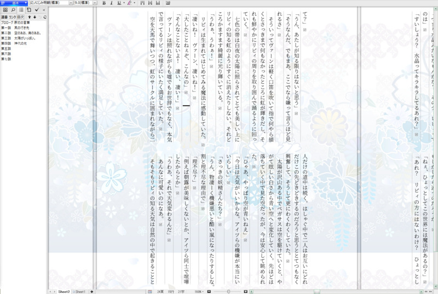
Task: Open the font size 9.0 dropdown
Action: click(95, 3)
